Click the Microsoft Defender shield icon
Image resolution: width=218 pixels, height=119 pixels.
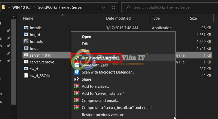77,72
